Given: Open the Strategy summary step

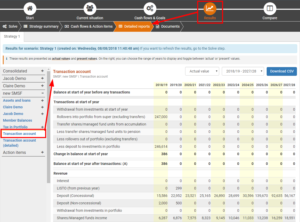Looking at the screenshot, I should tap(41, 26).
